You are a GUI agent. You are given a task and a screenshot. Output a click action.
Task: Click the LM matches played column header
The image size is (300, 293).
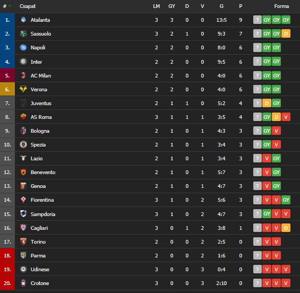click(156, 6)
